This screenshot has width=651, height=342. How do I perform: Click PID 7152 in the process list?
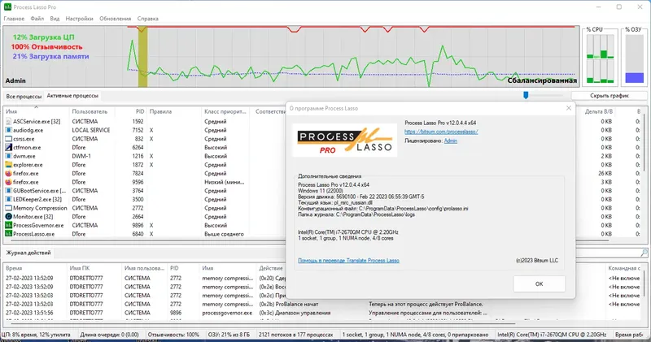(x=138, y=130)
